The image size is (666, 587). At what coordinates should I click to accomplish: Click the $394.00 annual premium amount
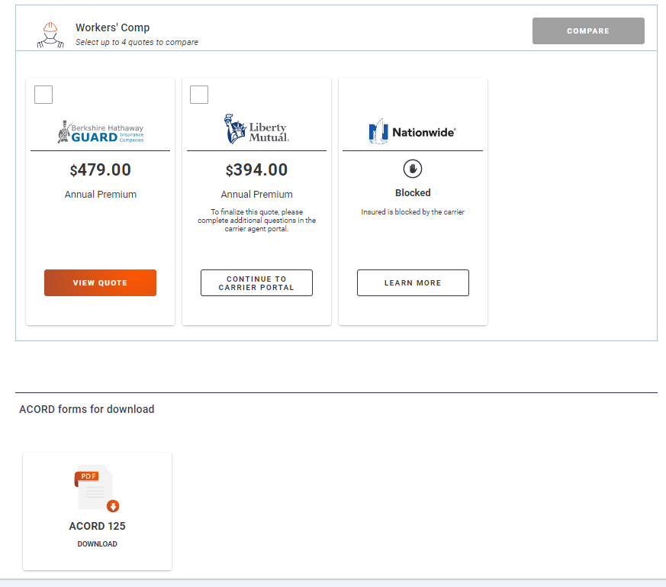click(256, 170)
